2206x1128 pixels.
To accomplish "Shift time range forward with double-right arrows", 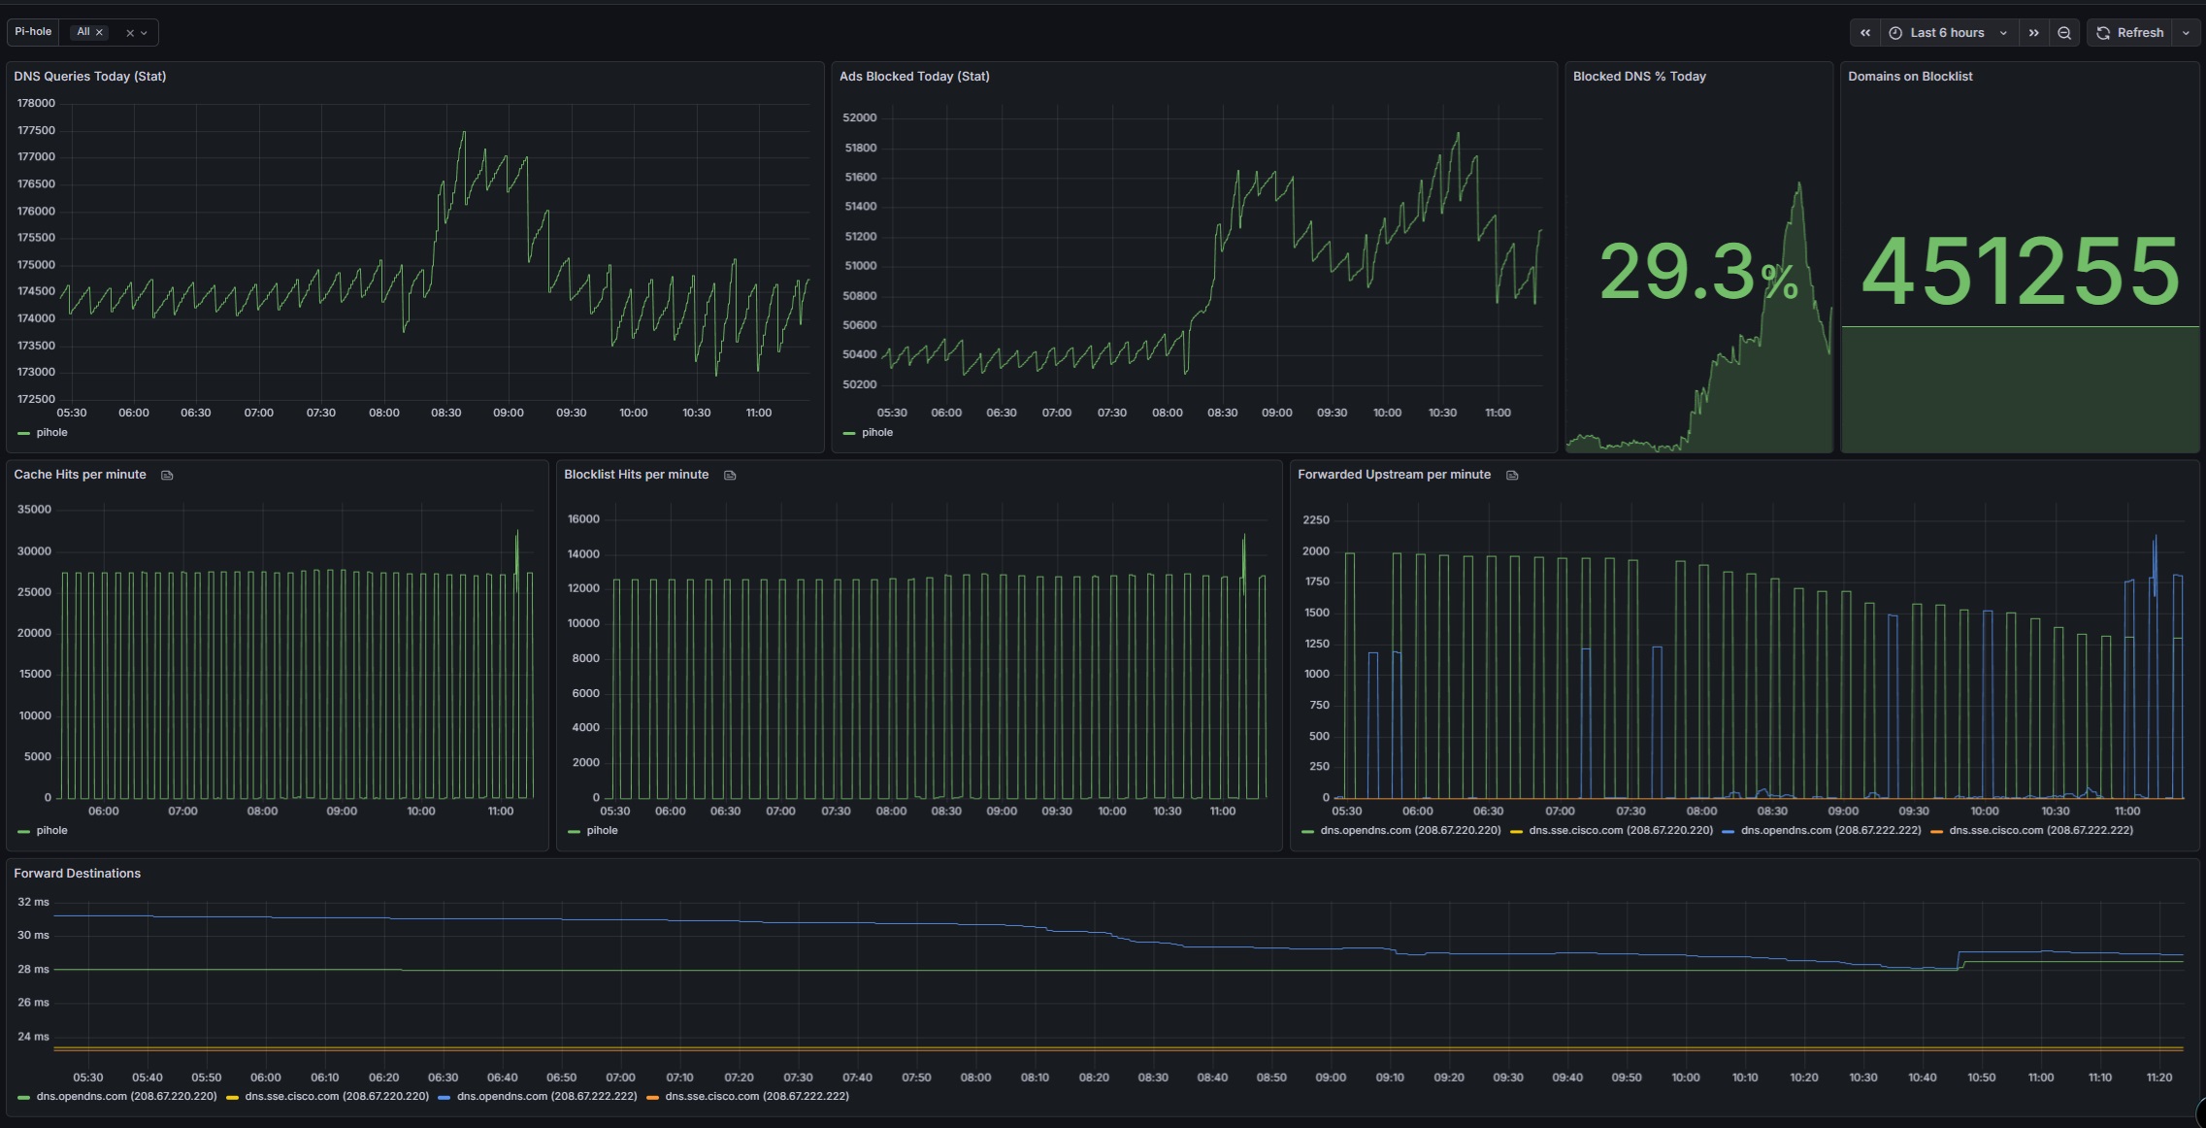I will point(2033,33).
